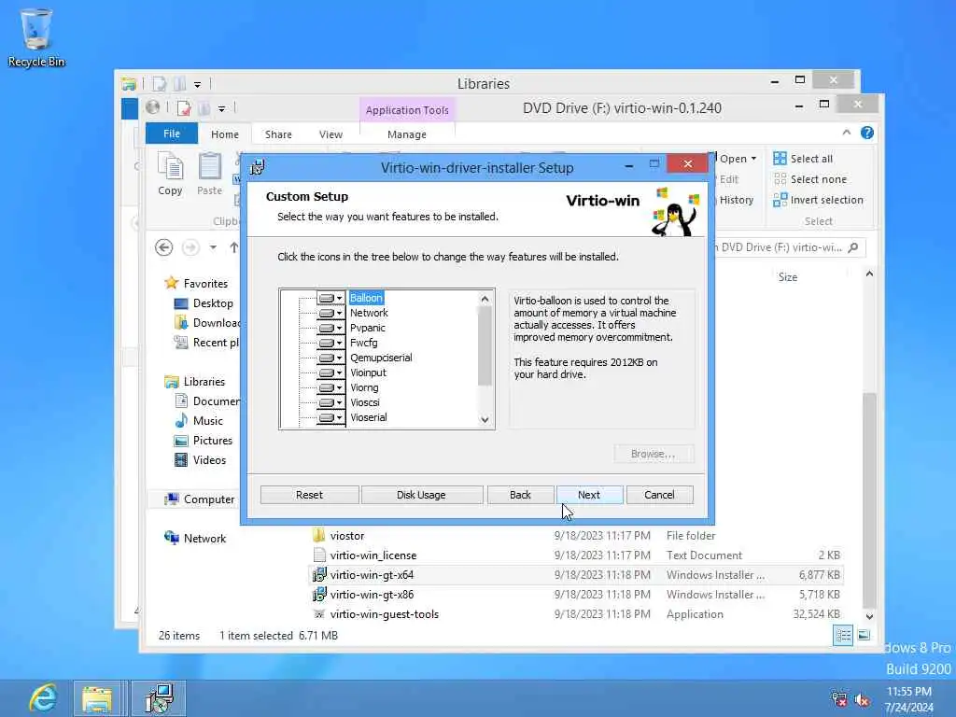Select the Network feature in the tree
This screenshot has height=717, width=956.
369,313
